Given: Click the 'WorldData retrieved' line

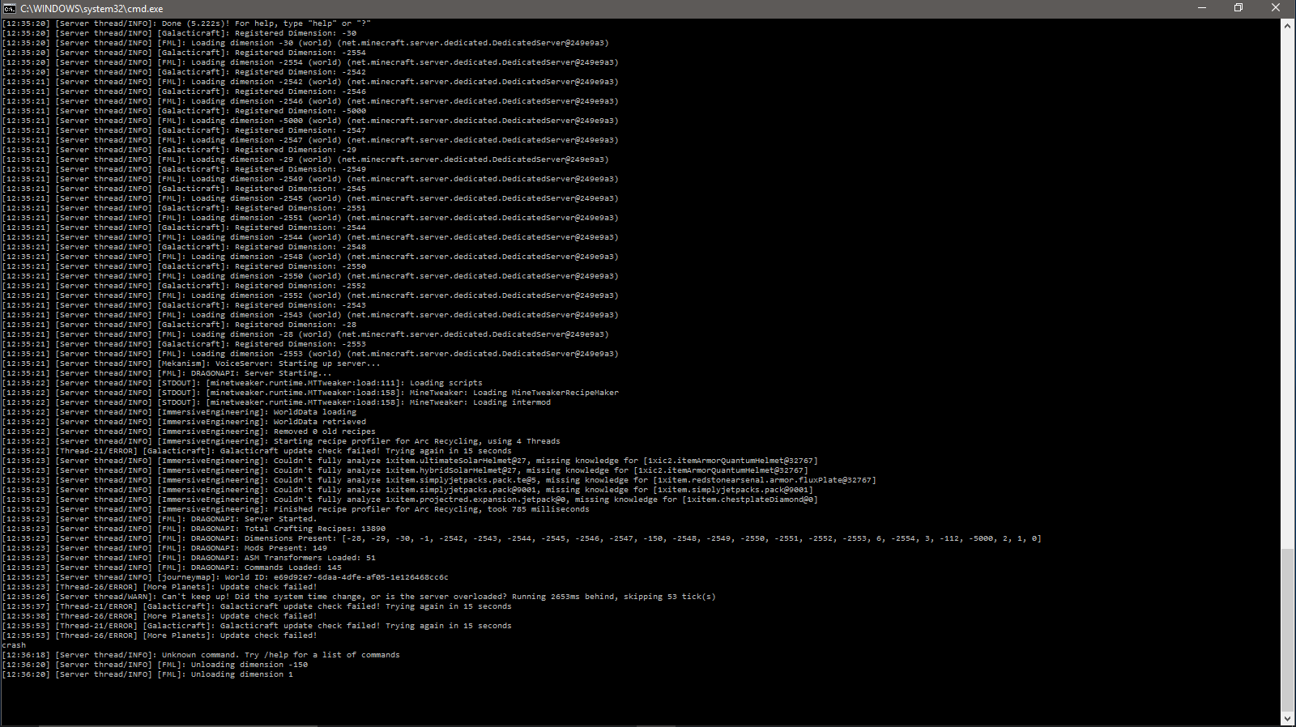Looking at the screenshot, I should pyautogui.click(x=184, y=422).
